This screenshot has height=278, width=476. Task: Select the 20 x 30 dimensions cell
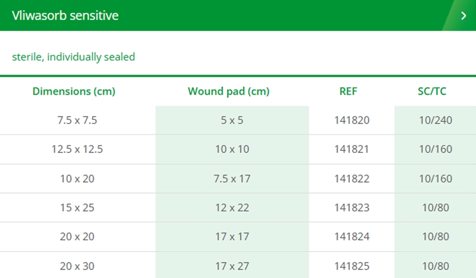(77, 266)
